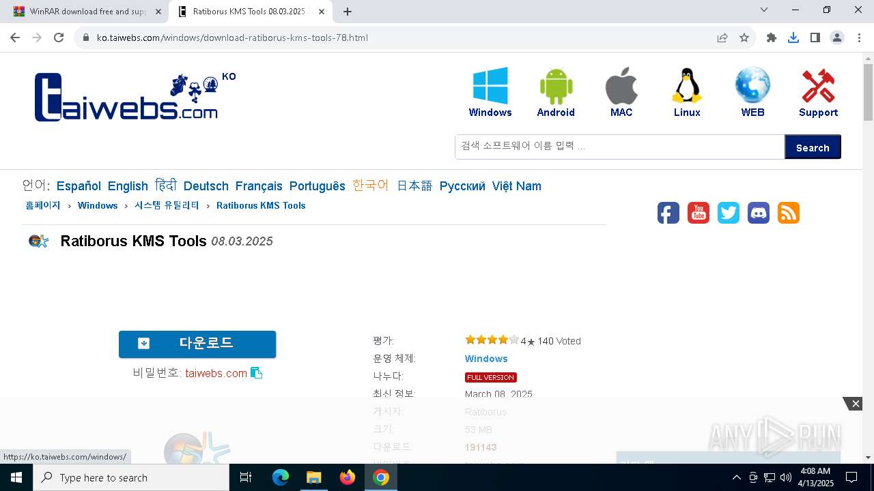Visit the Discord social icon

759,213
